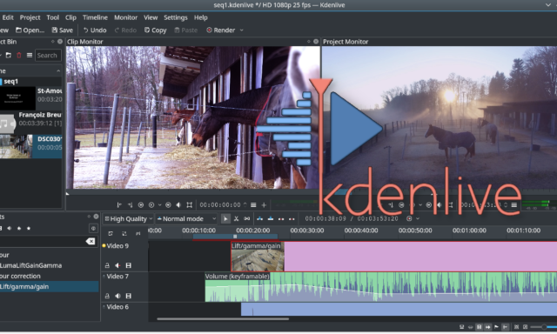
Task: Collapse the Project Bin column header chevron
Action: [x=58, y=71]
